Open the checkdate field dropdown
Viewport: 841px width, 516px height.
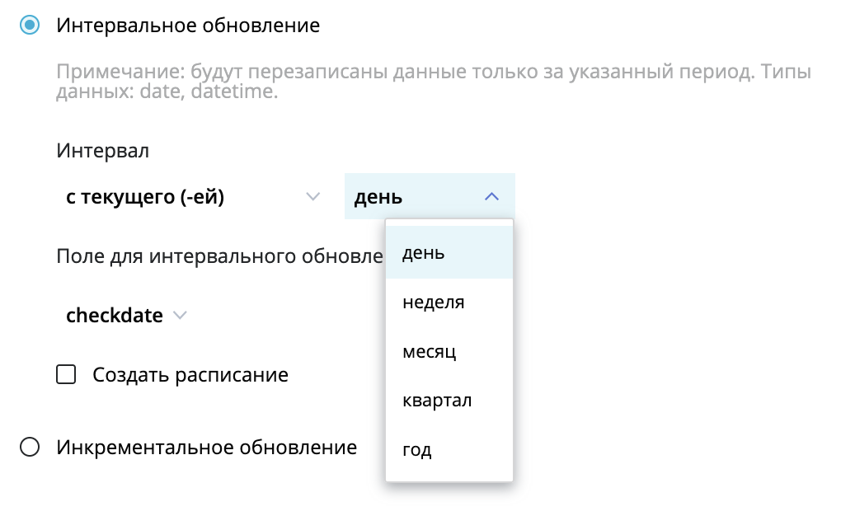coord(126,316)
